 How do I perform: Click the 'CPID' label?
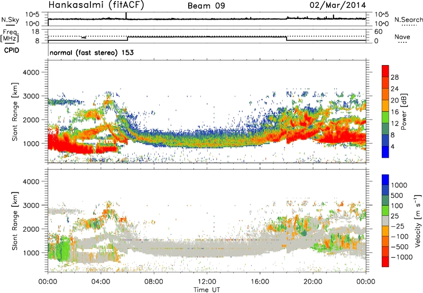click(12, 50)
